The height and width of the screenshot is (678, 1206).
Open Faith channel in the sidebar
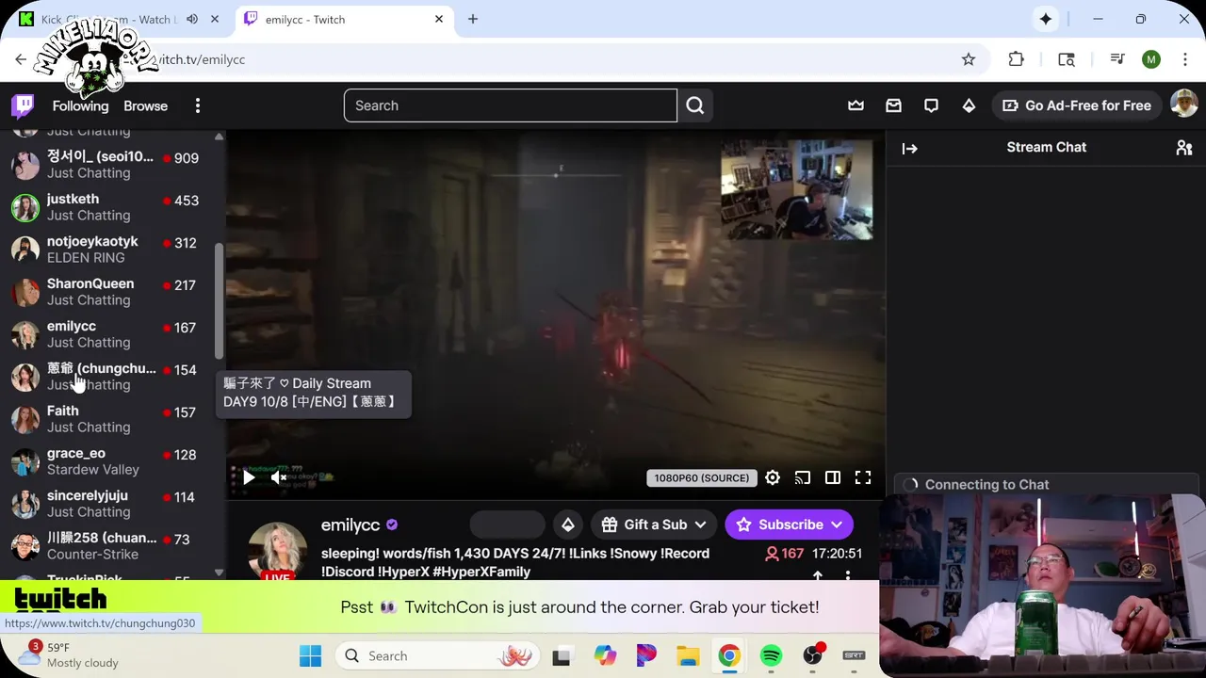[x=113, y=419]
